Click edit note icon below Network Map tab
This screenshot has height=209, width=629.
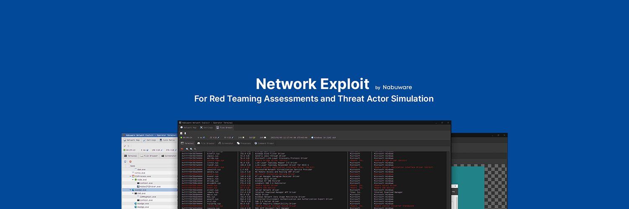[x=181, y=133]
